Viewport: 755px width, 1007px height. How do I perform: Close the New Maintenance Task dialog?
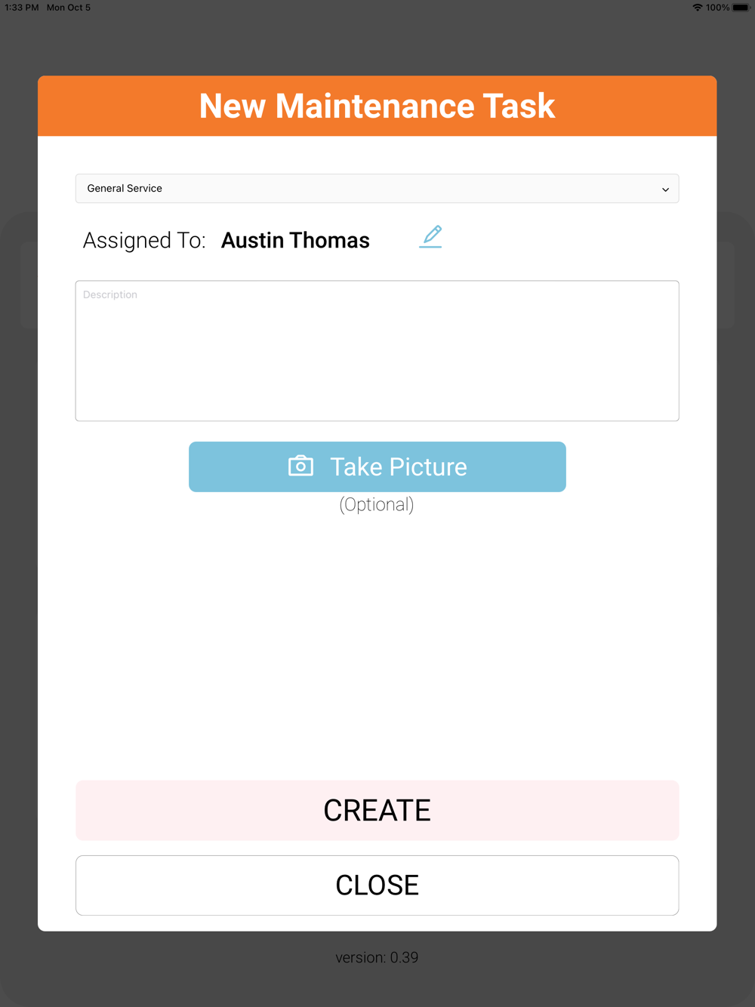click(377, 885)
